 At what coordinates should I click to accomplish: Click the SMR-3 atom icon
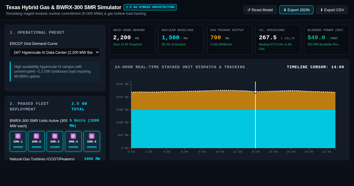click(55, 136)
